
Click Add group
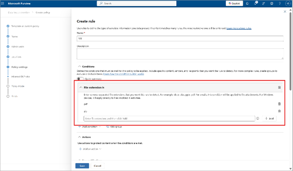click(114, 127)
